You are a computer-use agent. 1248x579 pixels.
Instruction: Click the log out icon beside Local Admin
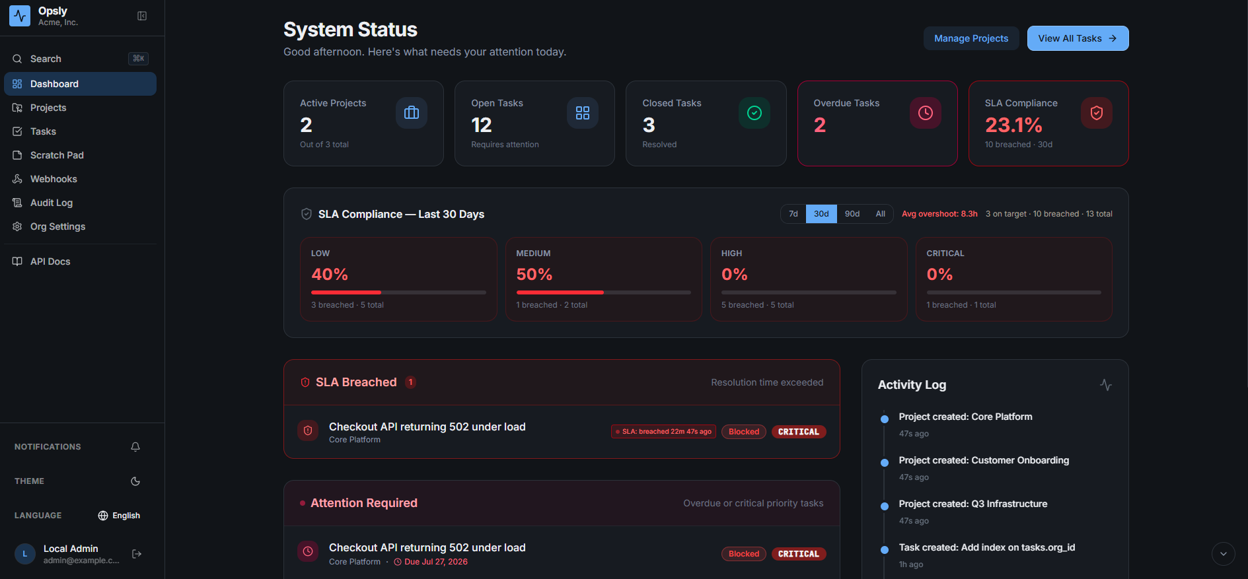pos(137,554)
